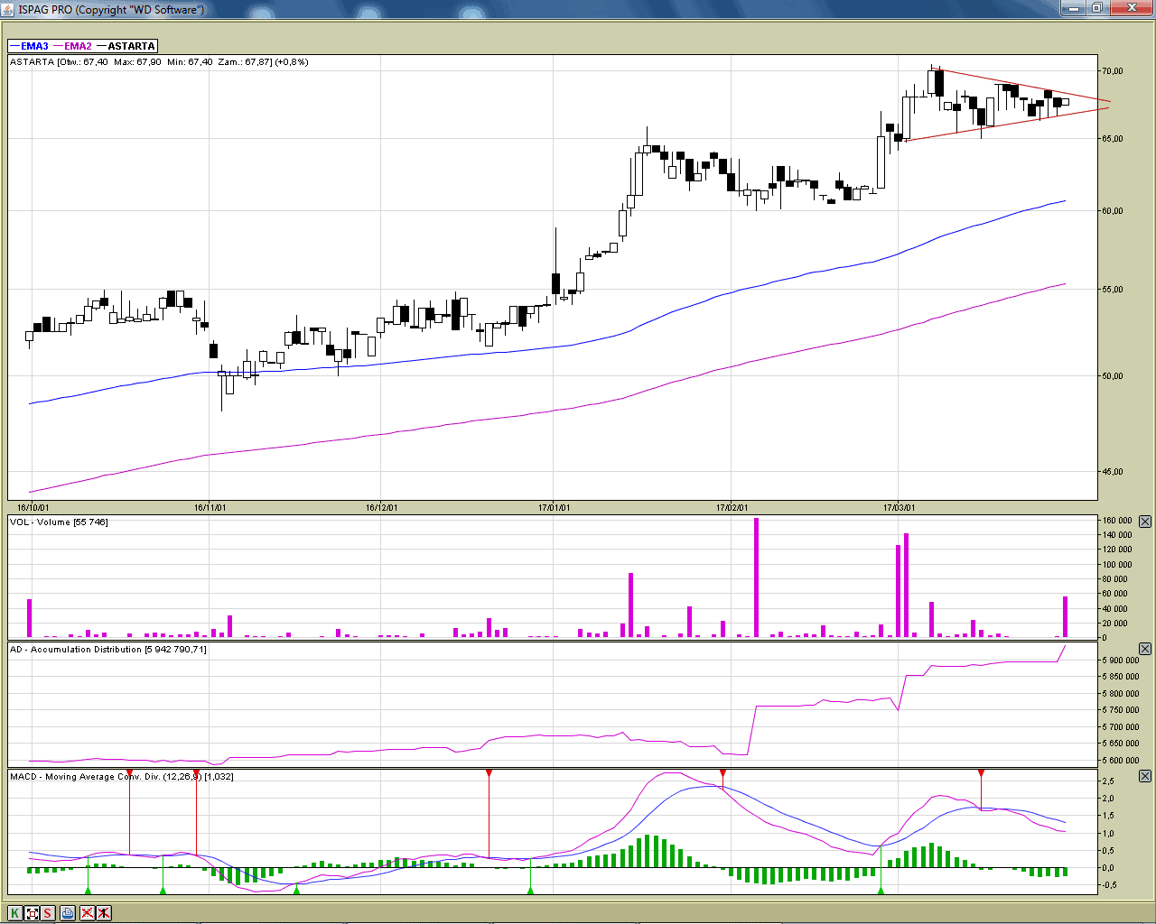1156x924 pixels.
Task: Select EMA3 in the chart legend
Action: tap(34, 46)
